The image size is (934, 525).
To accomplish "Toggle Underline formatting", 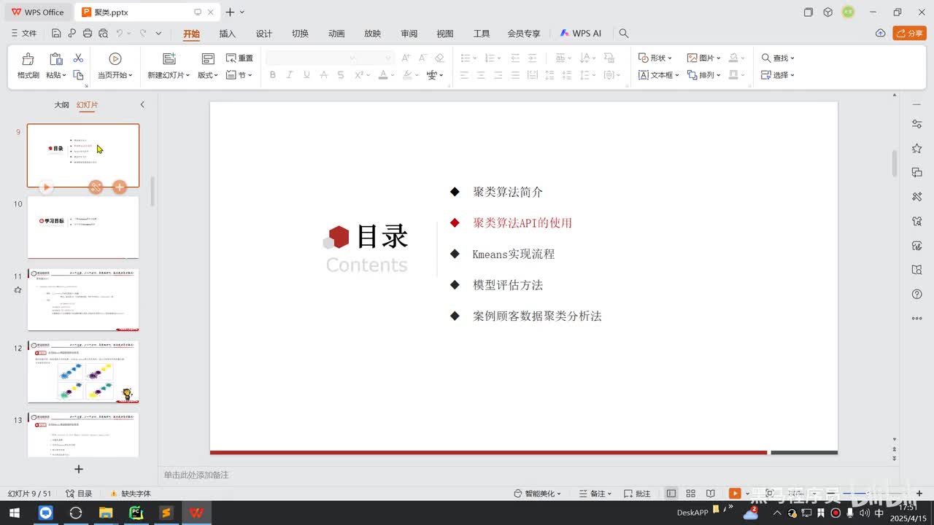I will pos(306,75).
